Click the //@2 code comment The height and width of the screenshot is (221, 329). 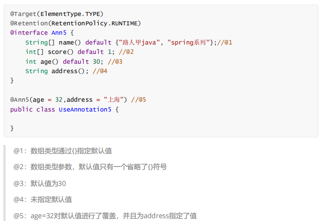[x=126, y=52]
